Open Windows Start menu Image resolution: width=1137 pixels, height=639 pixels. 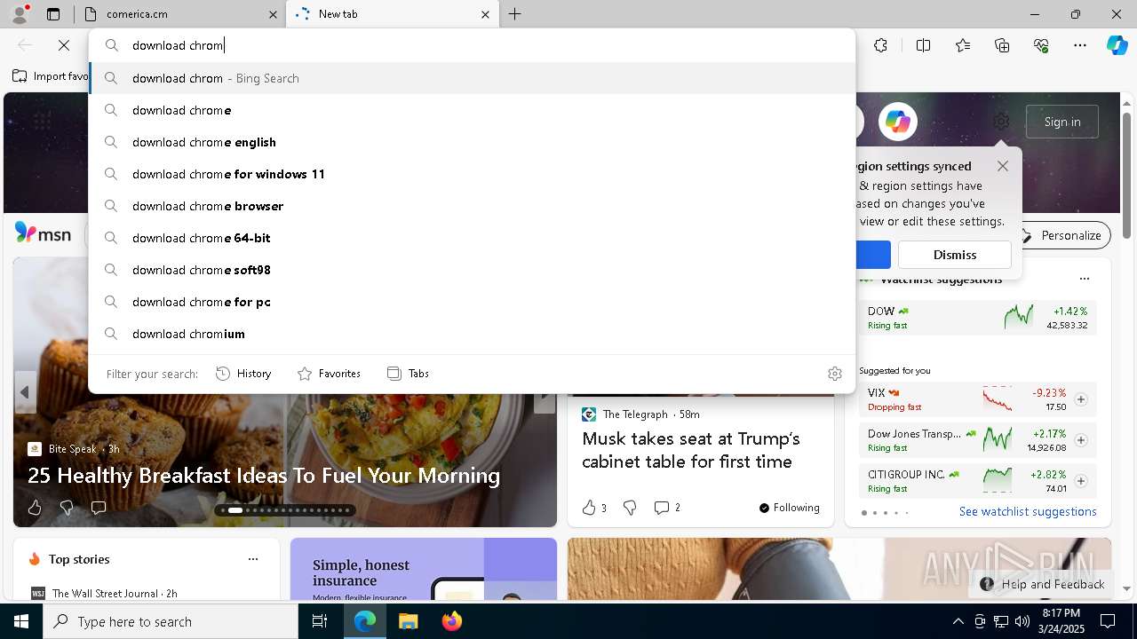pos(21,621)
